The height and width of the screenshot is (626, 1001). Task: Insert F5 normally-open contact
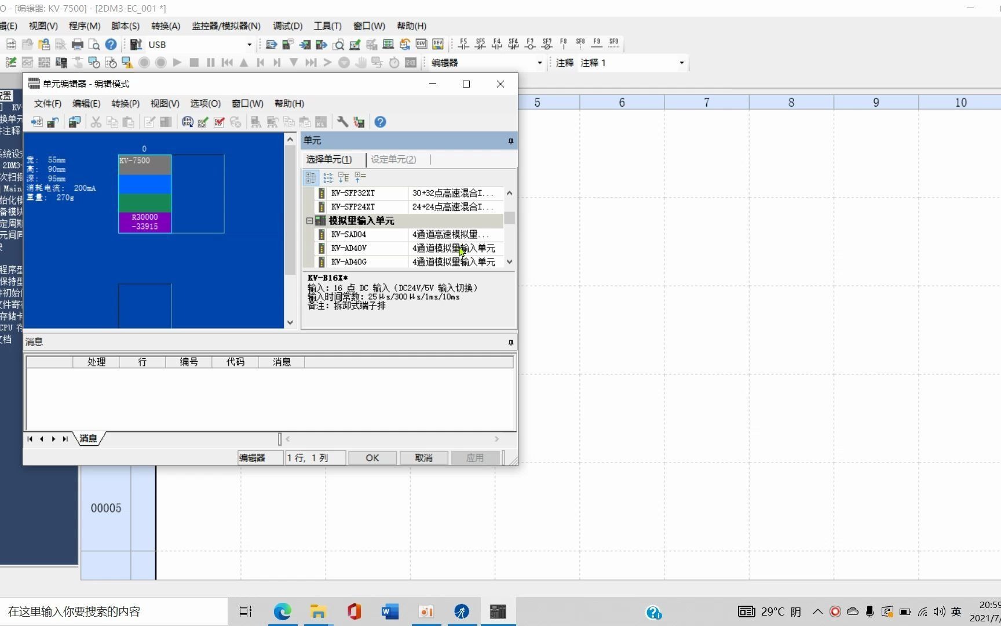pyautogui.click(x=463, y=43)
